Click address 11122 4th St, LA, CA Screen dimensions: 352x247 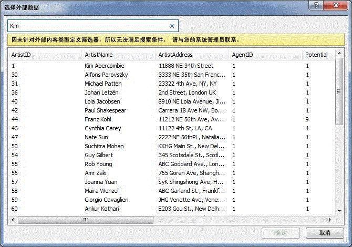click(185, 128)
